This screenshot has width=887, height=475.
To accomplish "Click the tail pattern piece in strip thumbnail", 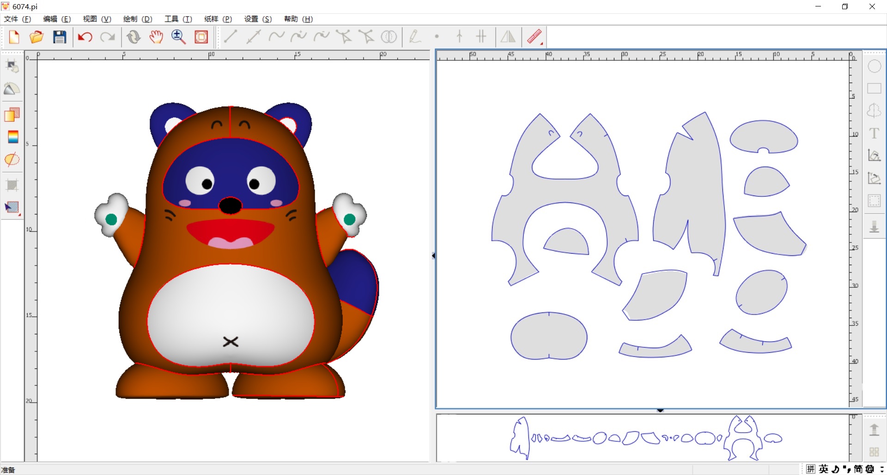I will pos(520,438).
